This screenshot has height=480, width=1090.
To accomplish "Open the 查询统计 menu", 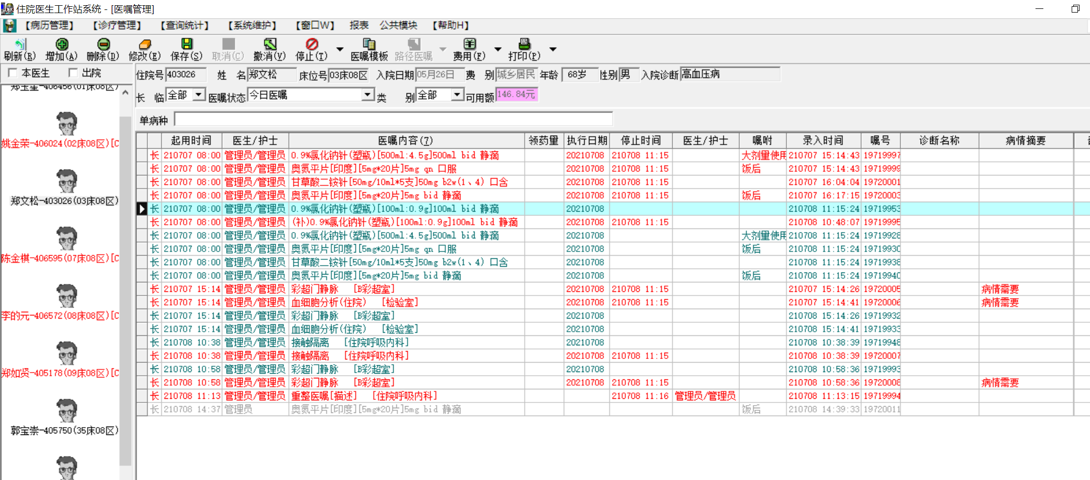I will tap(184, 25).
